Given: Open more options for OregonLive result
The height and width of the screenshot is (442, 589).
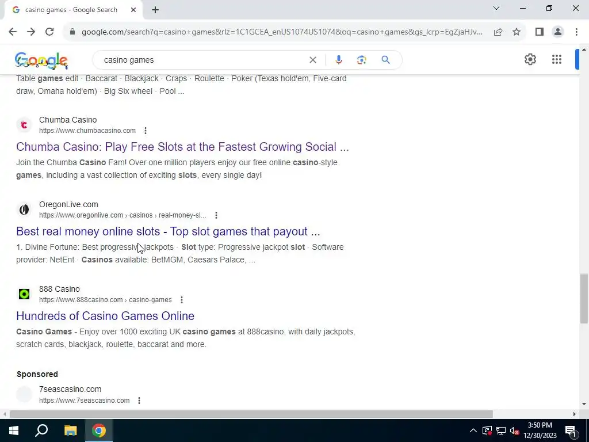Looking at the screenshot, I should [x=216, y=215].
